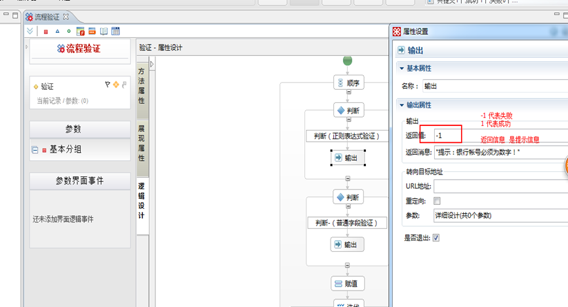
Task: Expand the palette arrow left of canvas
Action: [152, 64]
